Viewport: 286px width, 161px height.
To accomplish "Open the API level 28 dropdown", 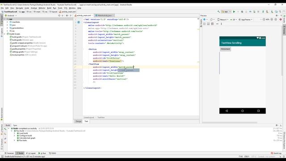I will pyautogui.click(x=233, y=20).
